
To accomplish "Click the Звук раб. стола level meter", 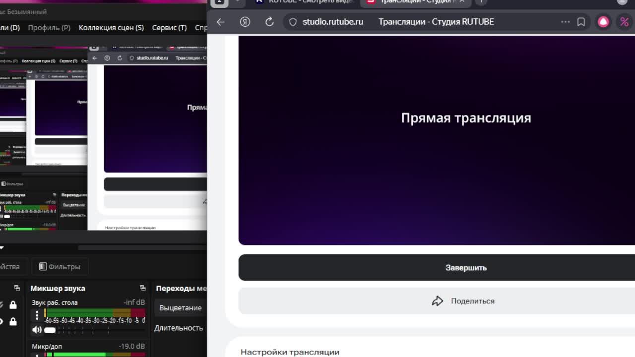I will 94,313.
